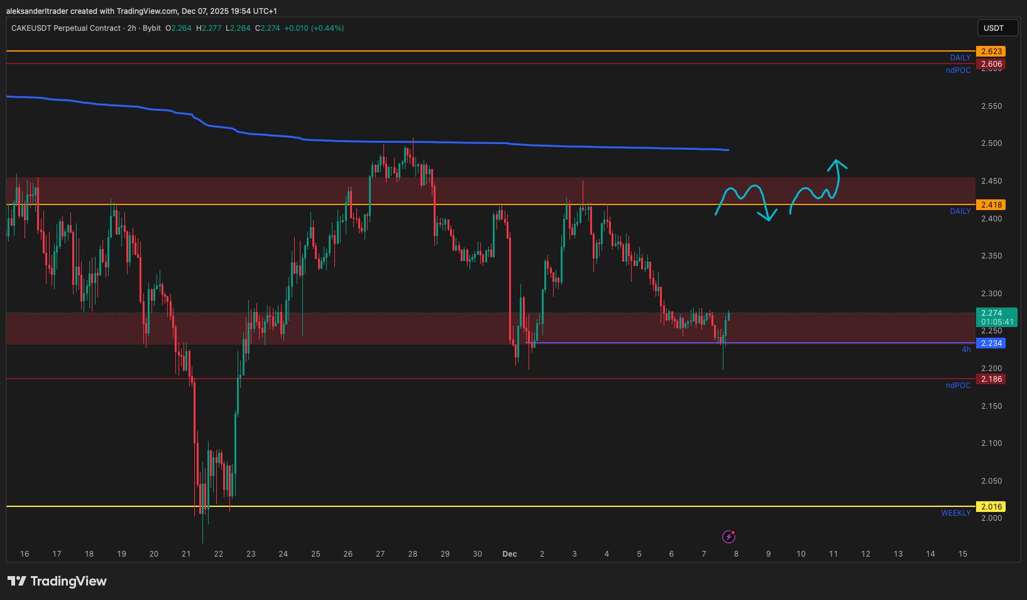Click the 4h line text label
Viewport: 1027px width, 600px height.
point(966,350)
